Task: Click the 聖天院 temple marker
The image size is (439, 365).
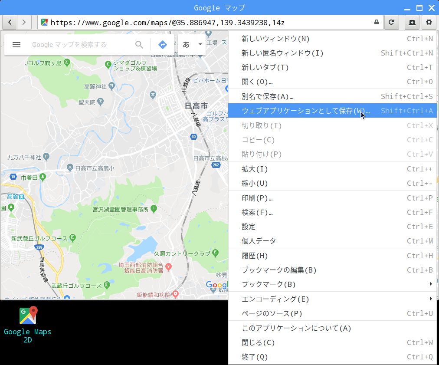Action: (101, 102)
